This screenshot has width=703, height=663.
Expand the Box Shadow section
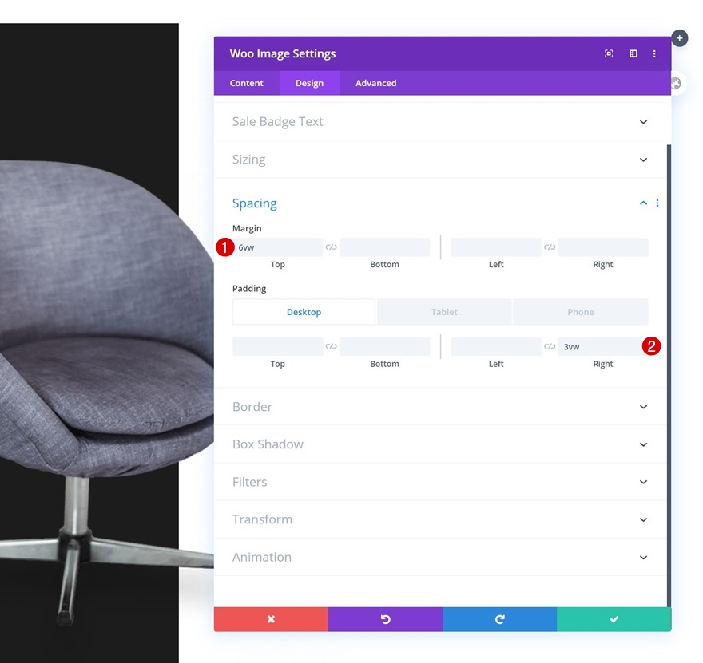click(440, 444)
